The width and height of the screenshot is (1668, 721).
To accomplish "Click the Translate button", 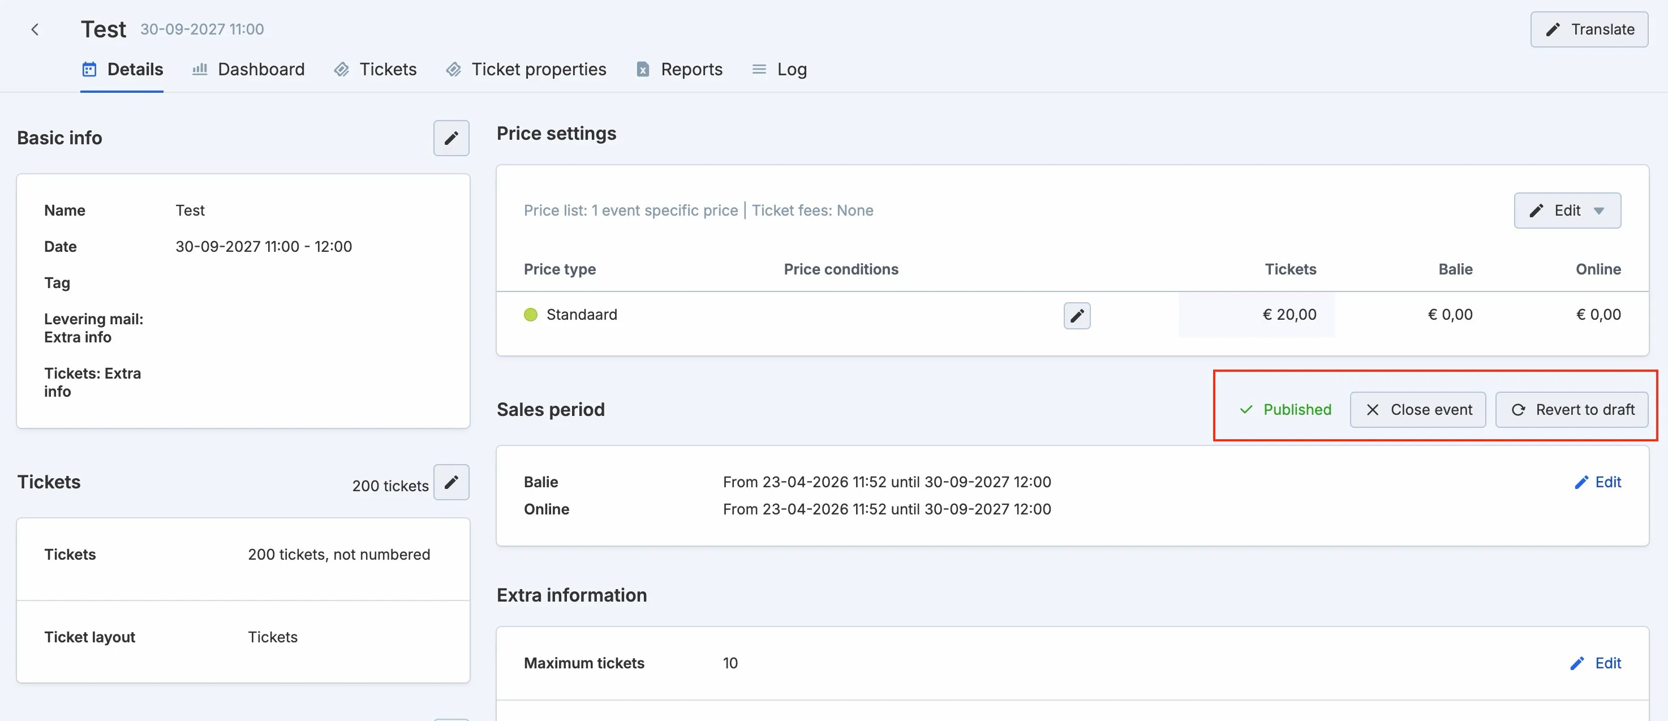I will (1589, 29).
